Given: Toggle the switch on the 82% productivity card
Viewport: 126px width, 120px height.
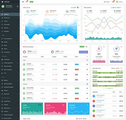Looking at the screenshot, I should tap(122, 47).
